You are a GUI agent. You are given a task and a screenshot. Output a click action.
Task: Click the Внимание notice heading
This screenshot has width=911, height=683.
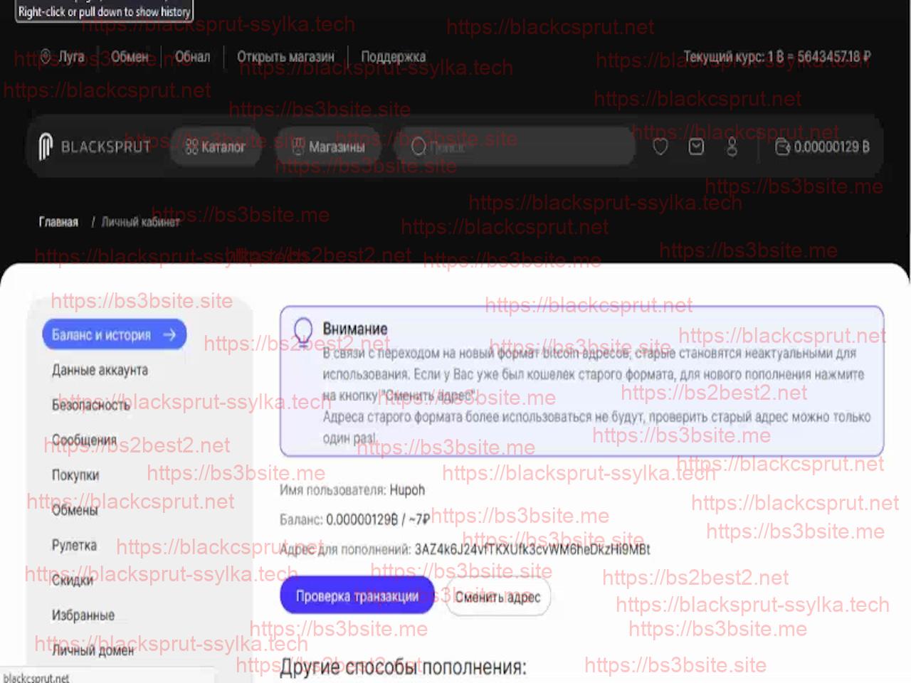click(355, 329)
